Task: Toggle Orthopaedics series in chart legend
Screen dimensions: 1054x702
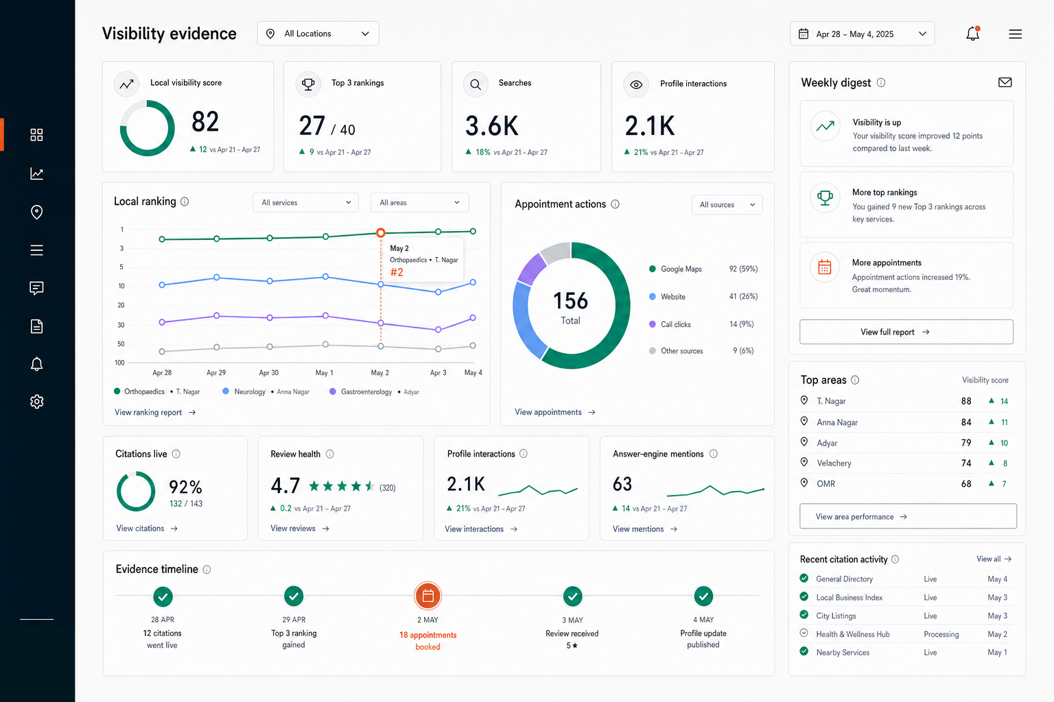Action: tap(157, 391)
